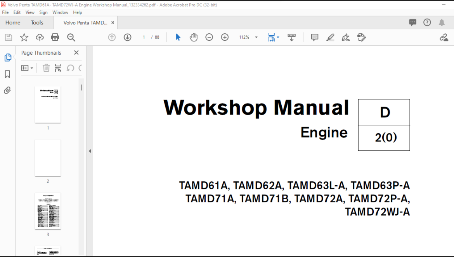Close the Page Thumbnails panel

pyautogui.click(x=76, y=53)
